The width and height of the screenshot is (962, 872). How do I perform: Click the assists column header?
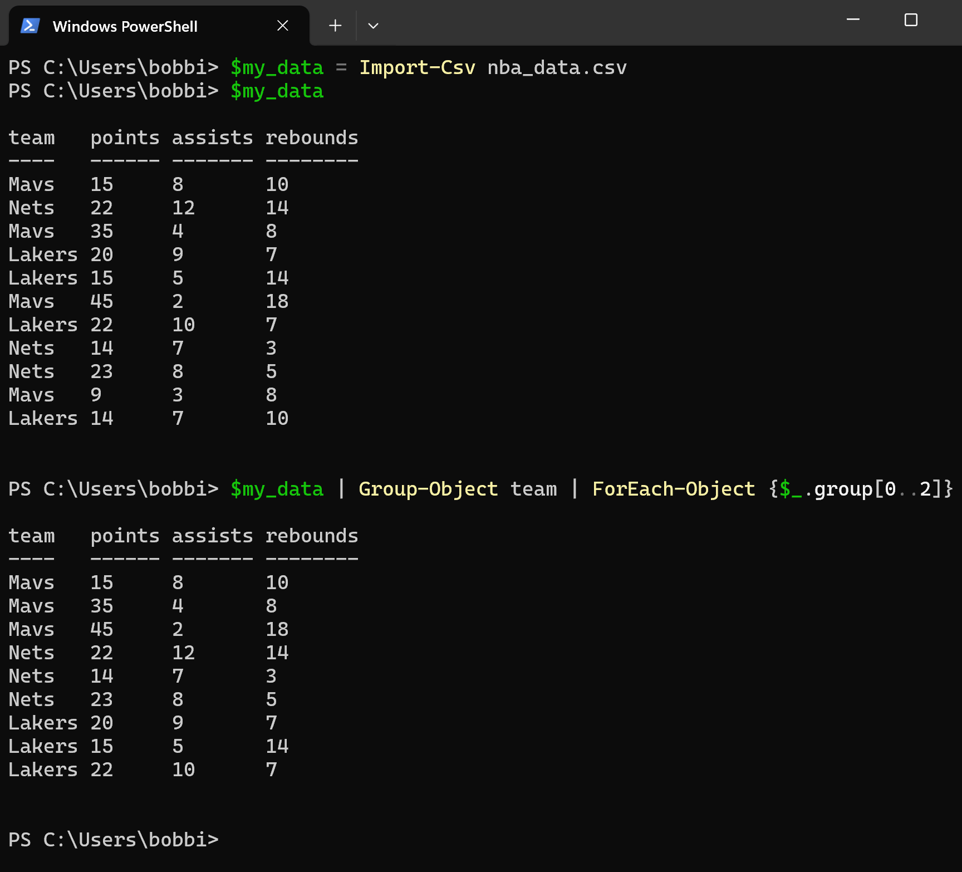[x=212, y=137]
